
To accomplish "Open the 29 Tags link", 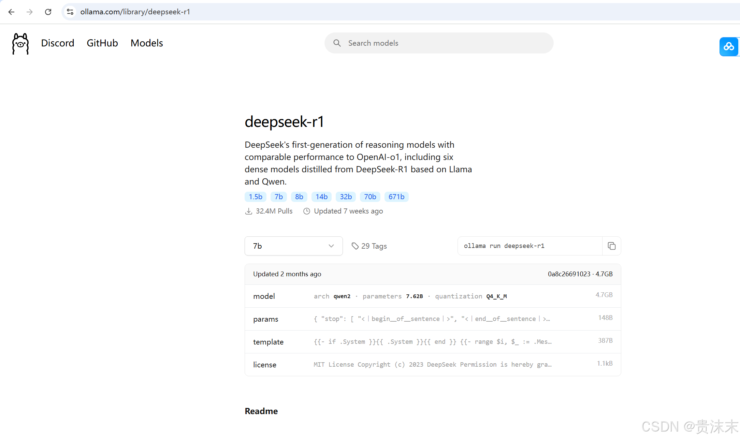I will point(369,246).
